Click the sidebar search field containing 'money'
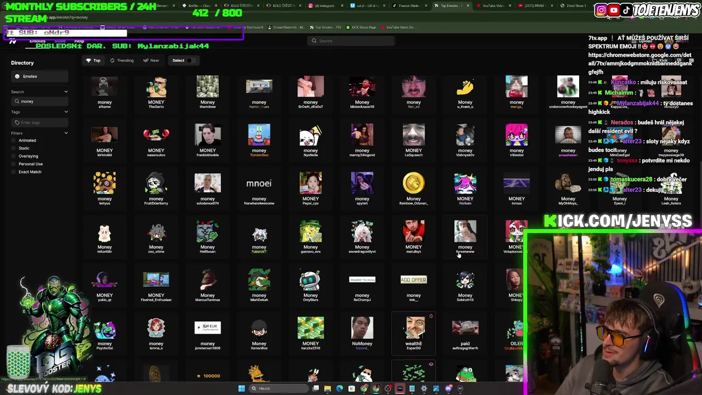This screenshot has height=395, width=702. (x=39, y=101)
